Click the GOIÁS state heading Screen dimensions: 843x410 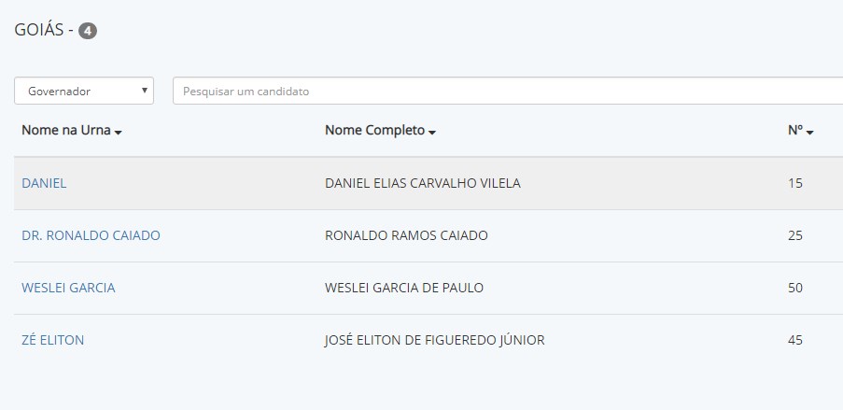(x=38, y=30)
